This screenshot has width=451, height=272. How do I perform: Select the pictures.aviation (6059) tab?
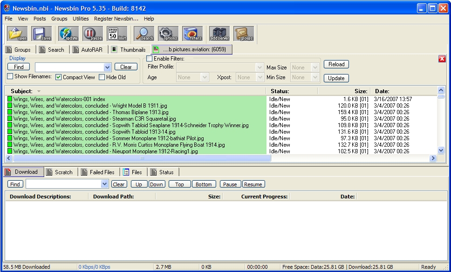coord(191,49)
